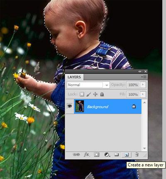
Task: Open the Opacity slider arrow
Action: [x=143, y=85]
